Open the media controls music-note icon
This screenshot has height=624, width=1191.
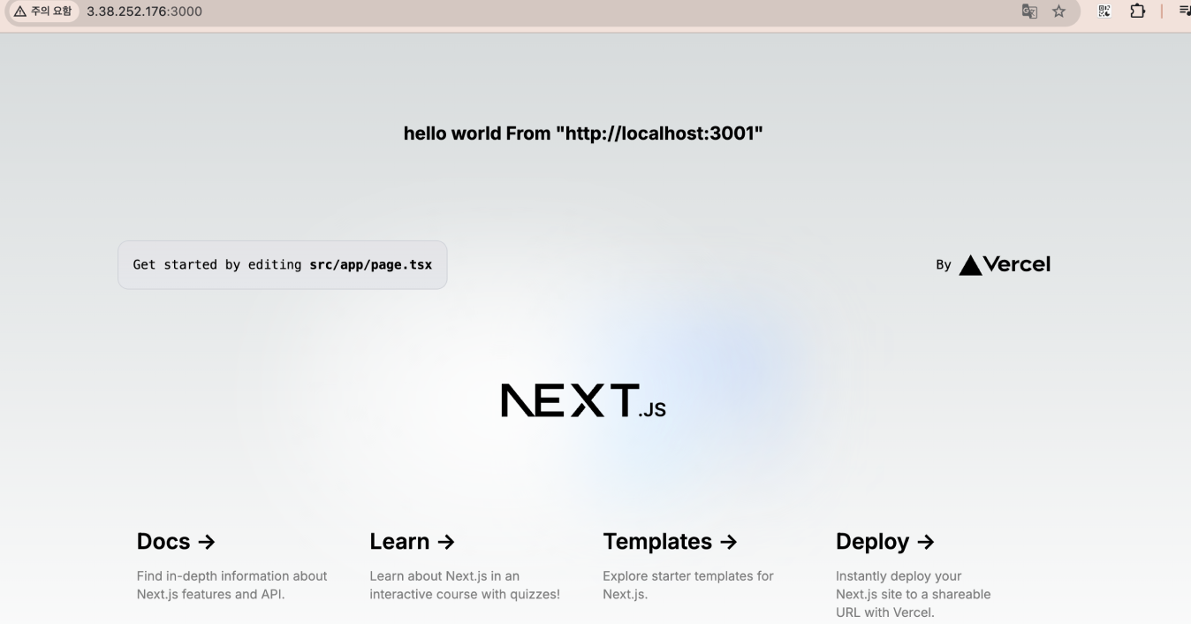coord(1184,11)
